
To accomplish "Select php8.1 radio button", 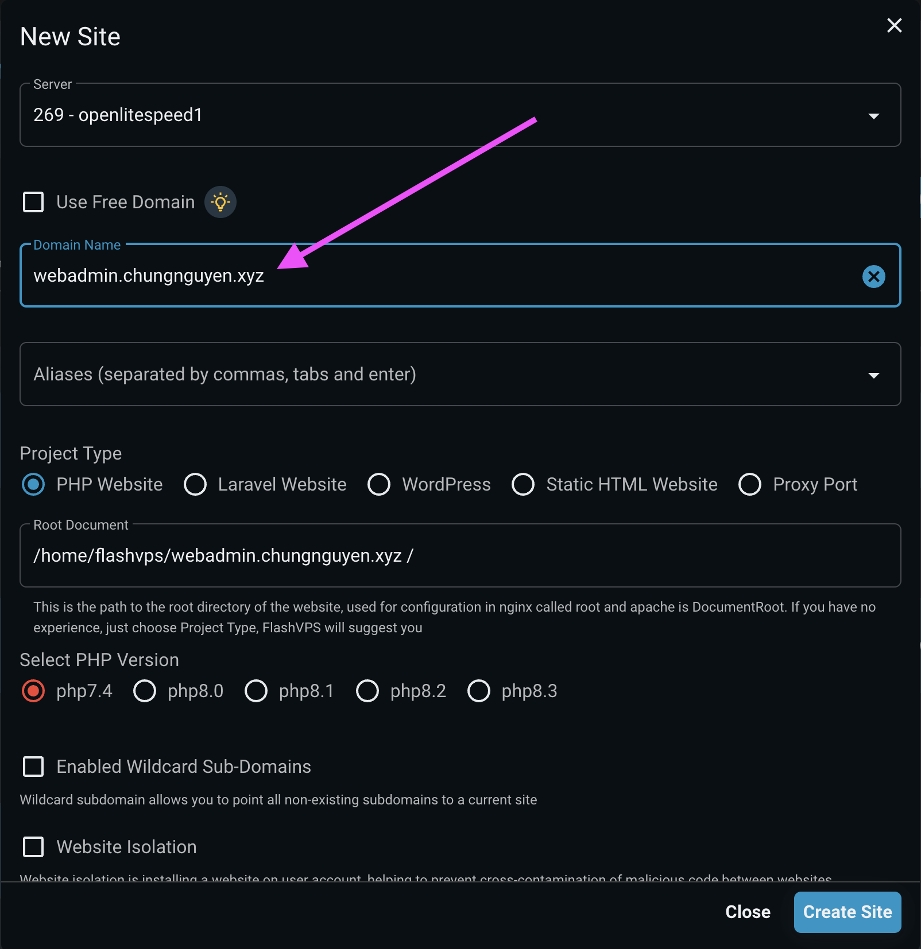I will 256,691.
